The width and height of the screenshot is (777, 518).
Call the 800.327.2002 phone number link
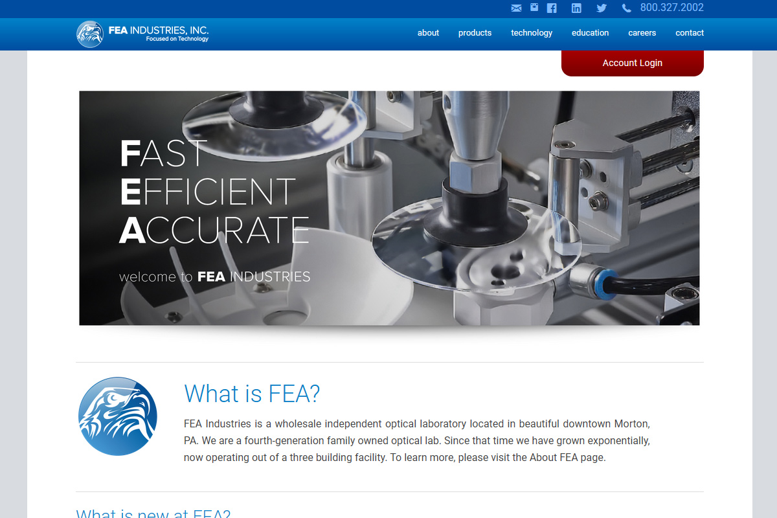(x=672, y=8)
